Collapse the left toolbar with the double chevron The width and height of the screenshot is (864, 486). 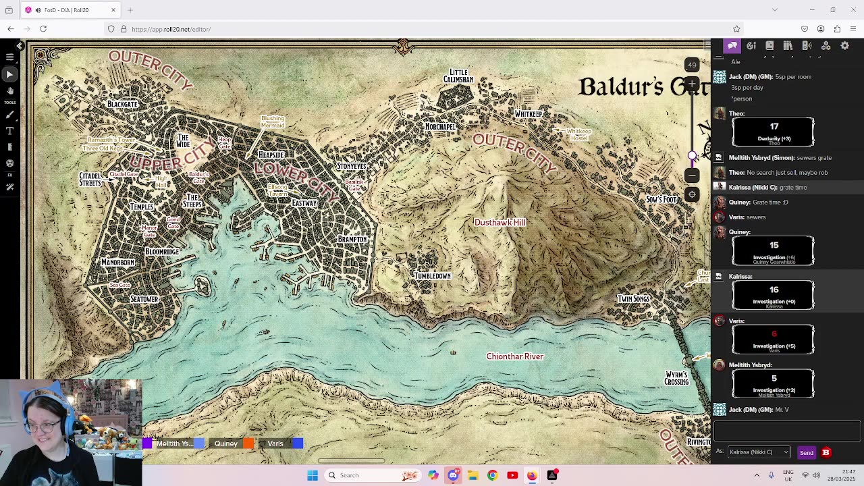click(20, 45)
